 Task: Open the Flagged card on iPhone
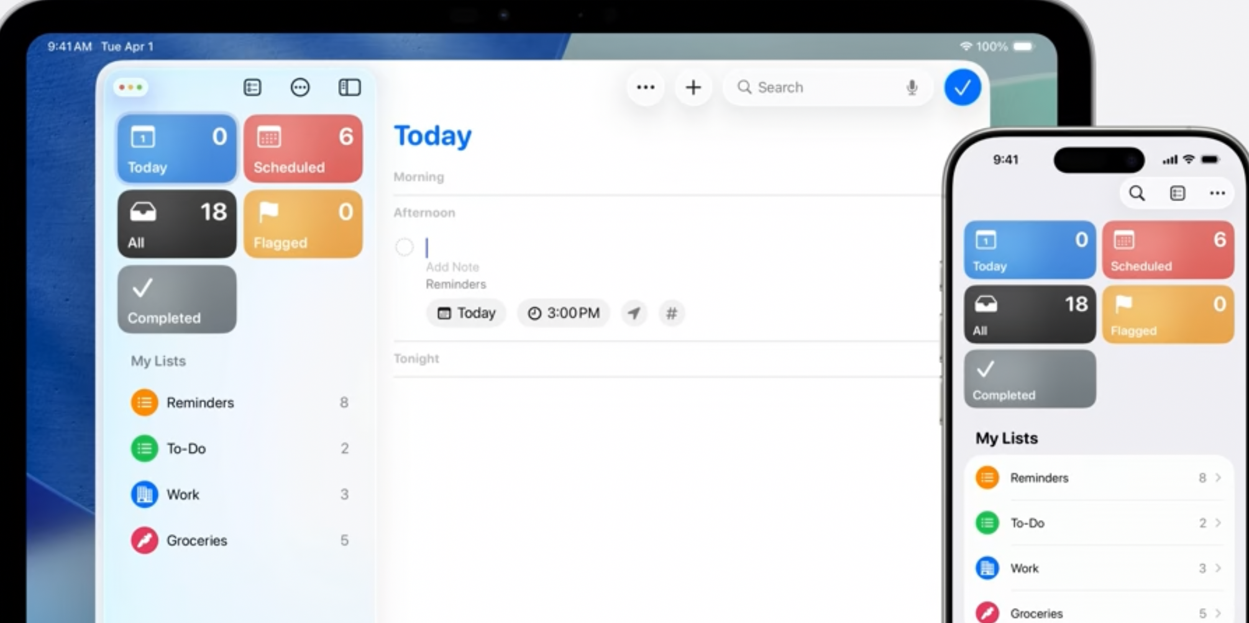point(1168,314)
